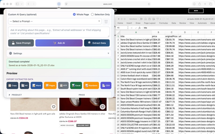
Task: Toggle the Excel AutoSave switch
Action: 140,19
